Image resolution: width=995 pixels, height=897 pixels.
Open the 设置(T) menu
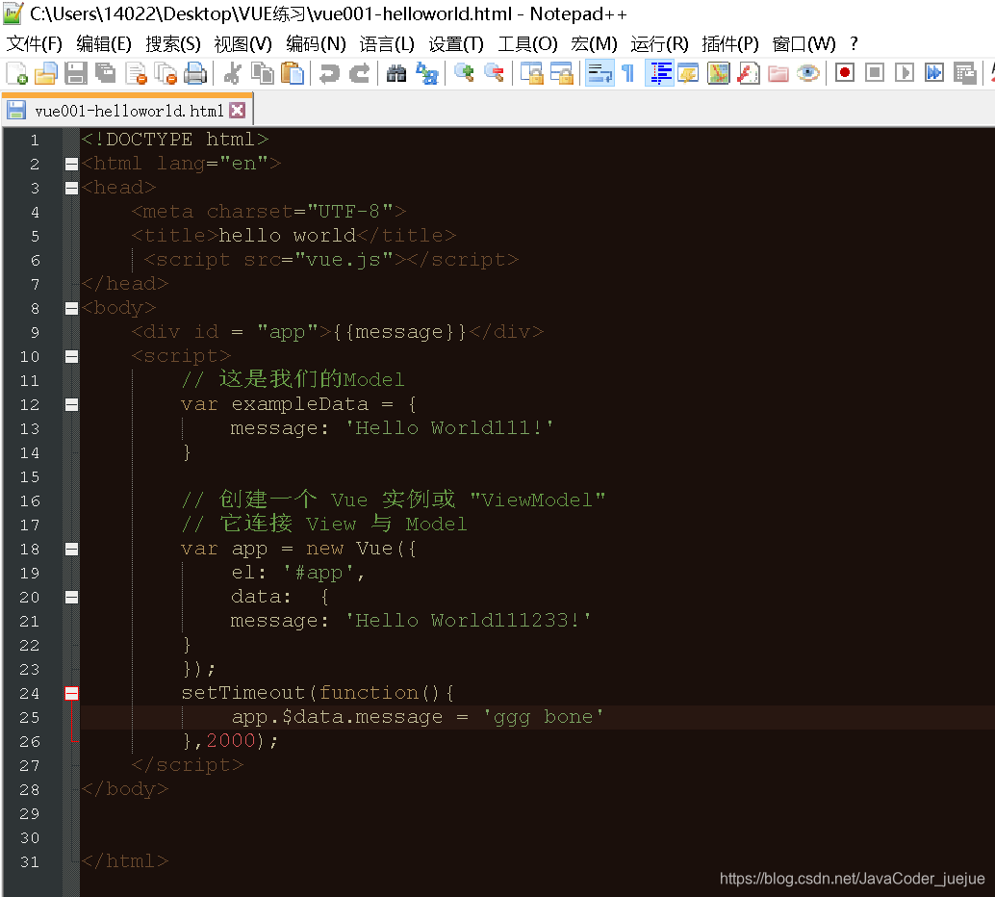tap(455, 44)
